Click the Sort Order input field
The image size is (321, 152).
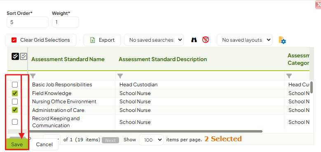[x=28, y=22]
